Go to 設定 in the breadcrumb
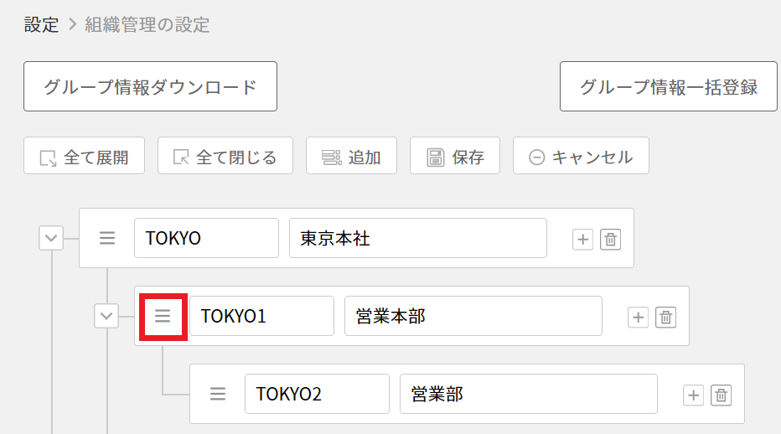This screenshot has height=434, width=781. point(41,25)
